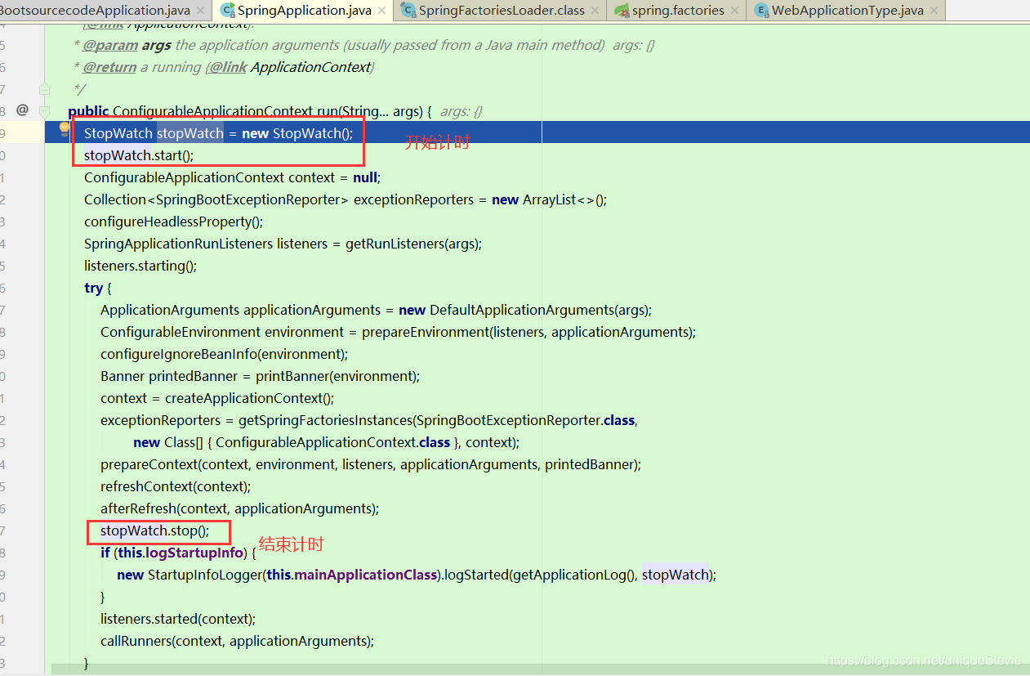
Task: Click the @param tag in the Javadoc
Action: (x=110, y=45)
